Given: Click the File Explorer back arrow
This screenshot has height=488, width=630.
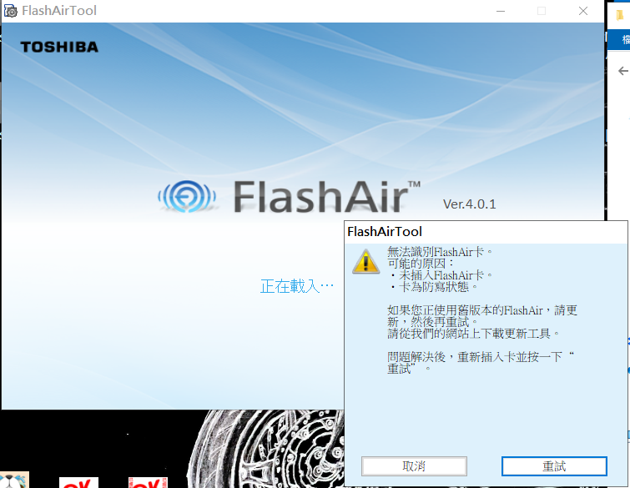Looking at the screenshot, I should pos(622,71).
